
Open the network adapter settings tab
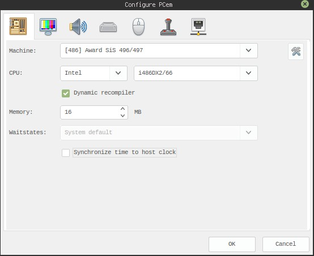click(x=198, y=27)
